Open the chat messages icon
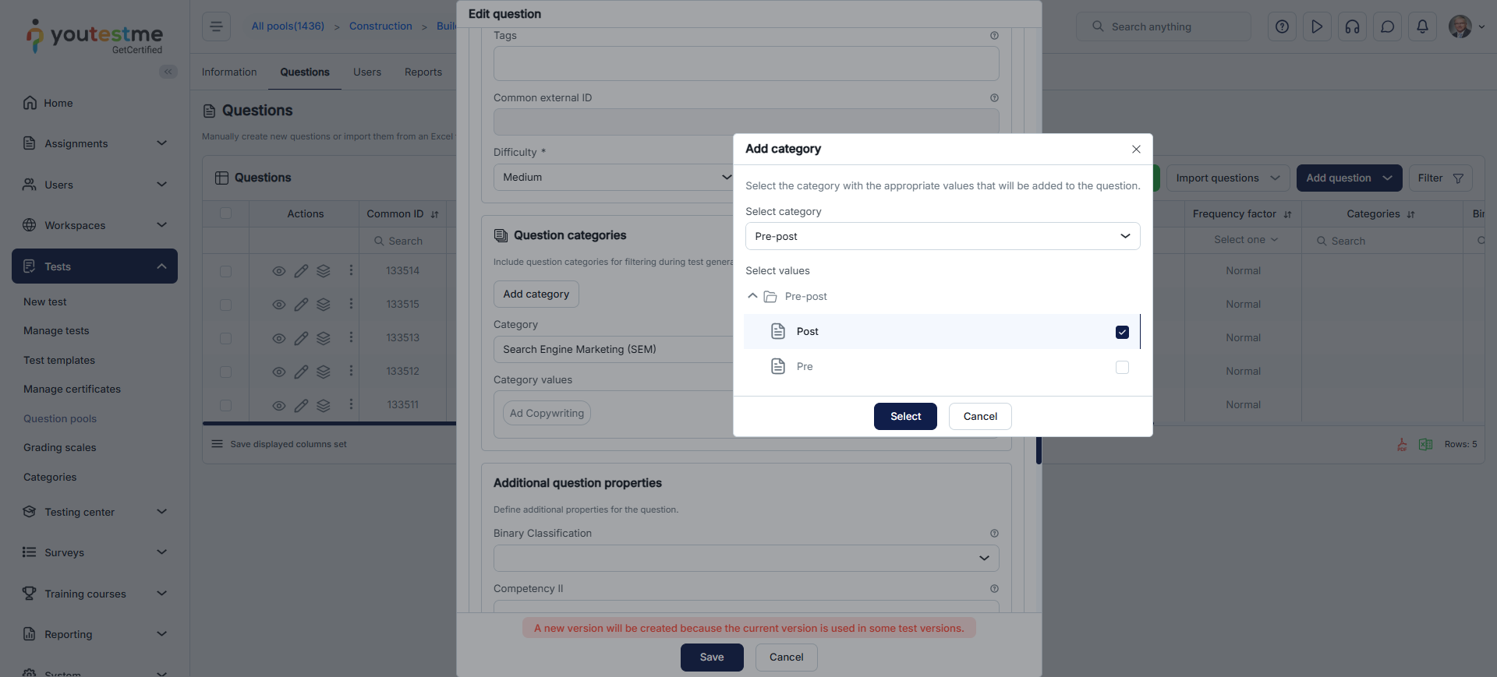Screen dimensions: 1497x677 (x=1387, y=26)
